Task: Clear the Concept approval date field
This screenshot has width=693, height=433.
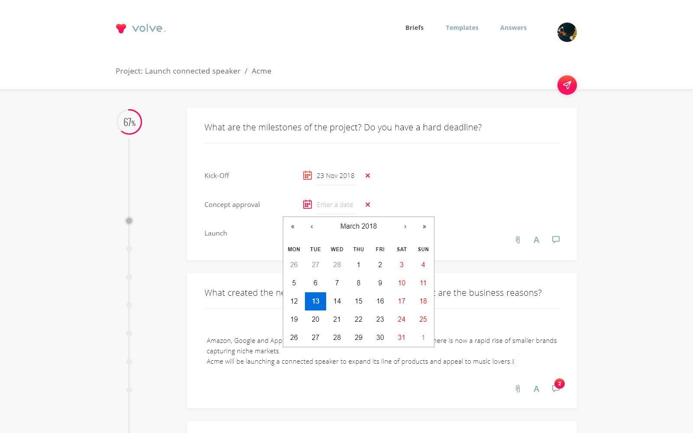Action: pyautogui.click(x=368, y=204)
